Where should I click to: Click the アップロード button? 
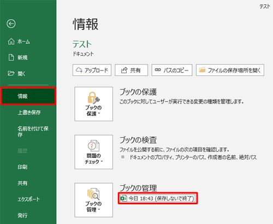(92, 70)
